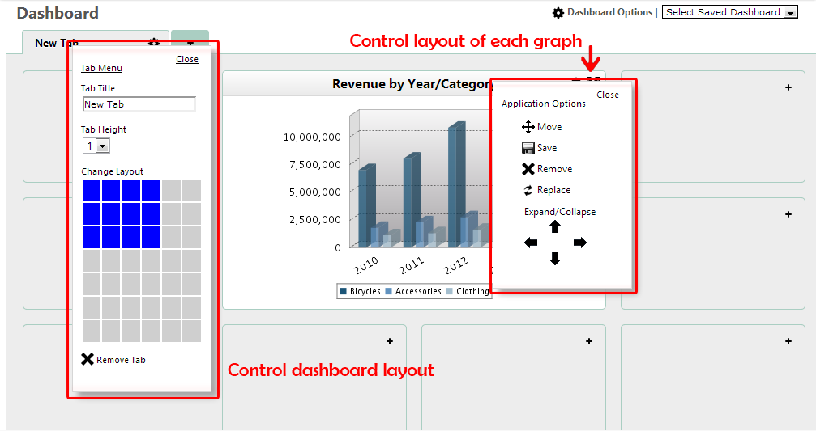The width and height of the screenshot is (816, 431).
Task: Click the Remove Tab X icon
Action: 88,359
